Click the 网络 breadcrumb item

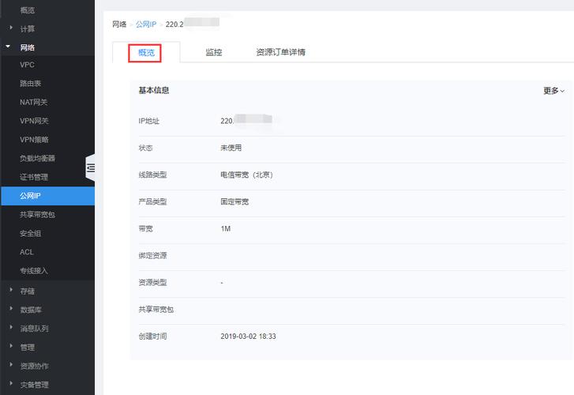click(119, 24)
